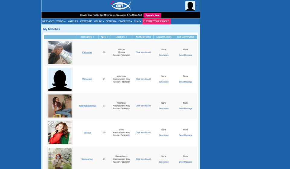The width and height of the screenshot is (290, 169).
Task: Click the silhouette placeholder photo for Mariamagk
Action: [60, 79]
